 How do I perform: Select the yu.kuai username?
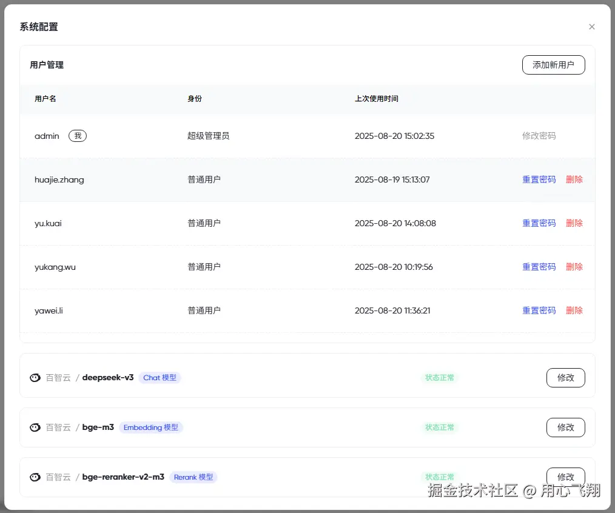(48, 224)
